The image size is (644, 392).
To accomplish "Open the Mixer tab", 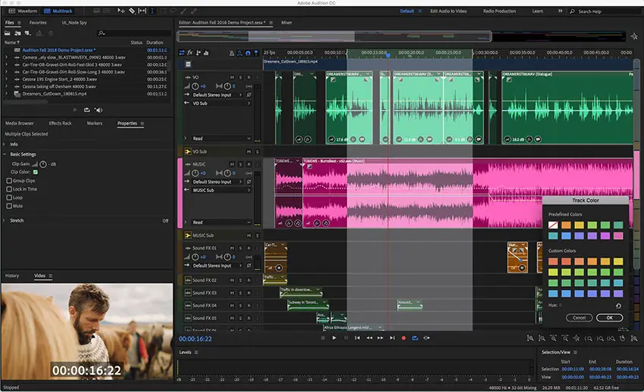I will (x=286, y=23).
